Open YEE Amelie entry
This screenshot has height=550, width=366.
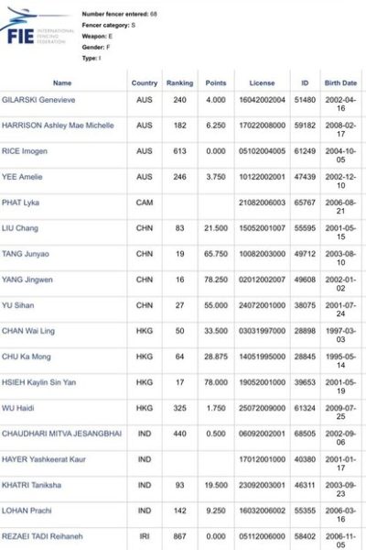tap(22, 177)
